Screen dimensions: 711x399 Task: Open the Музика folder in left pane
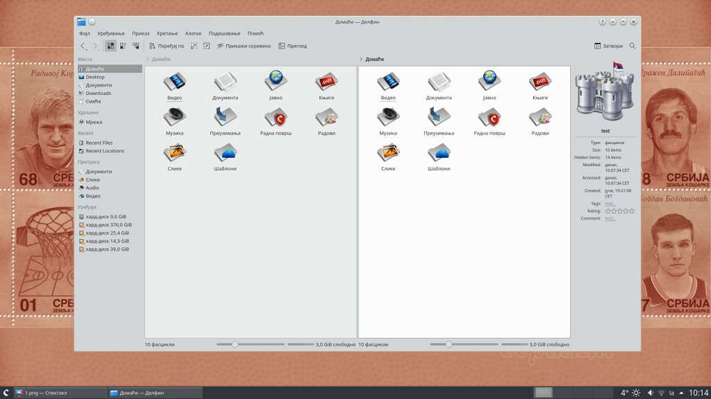click(x=175, y=121)
